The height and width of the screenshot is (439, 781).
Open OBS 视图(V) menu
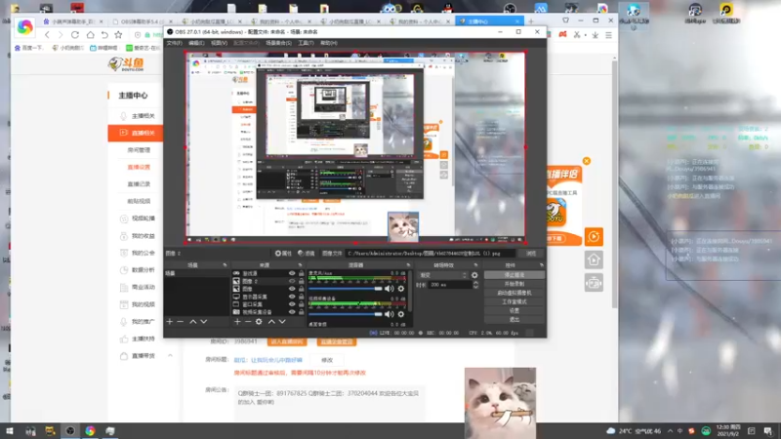click(x=219, y=43)
